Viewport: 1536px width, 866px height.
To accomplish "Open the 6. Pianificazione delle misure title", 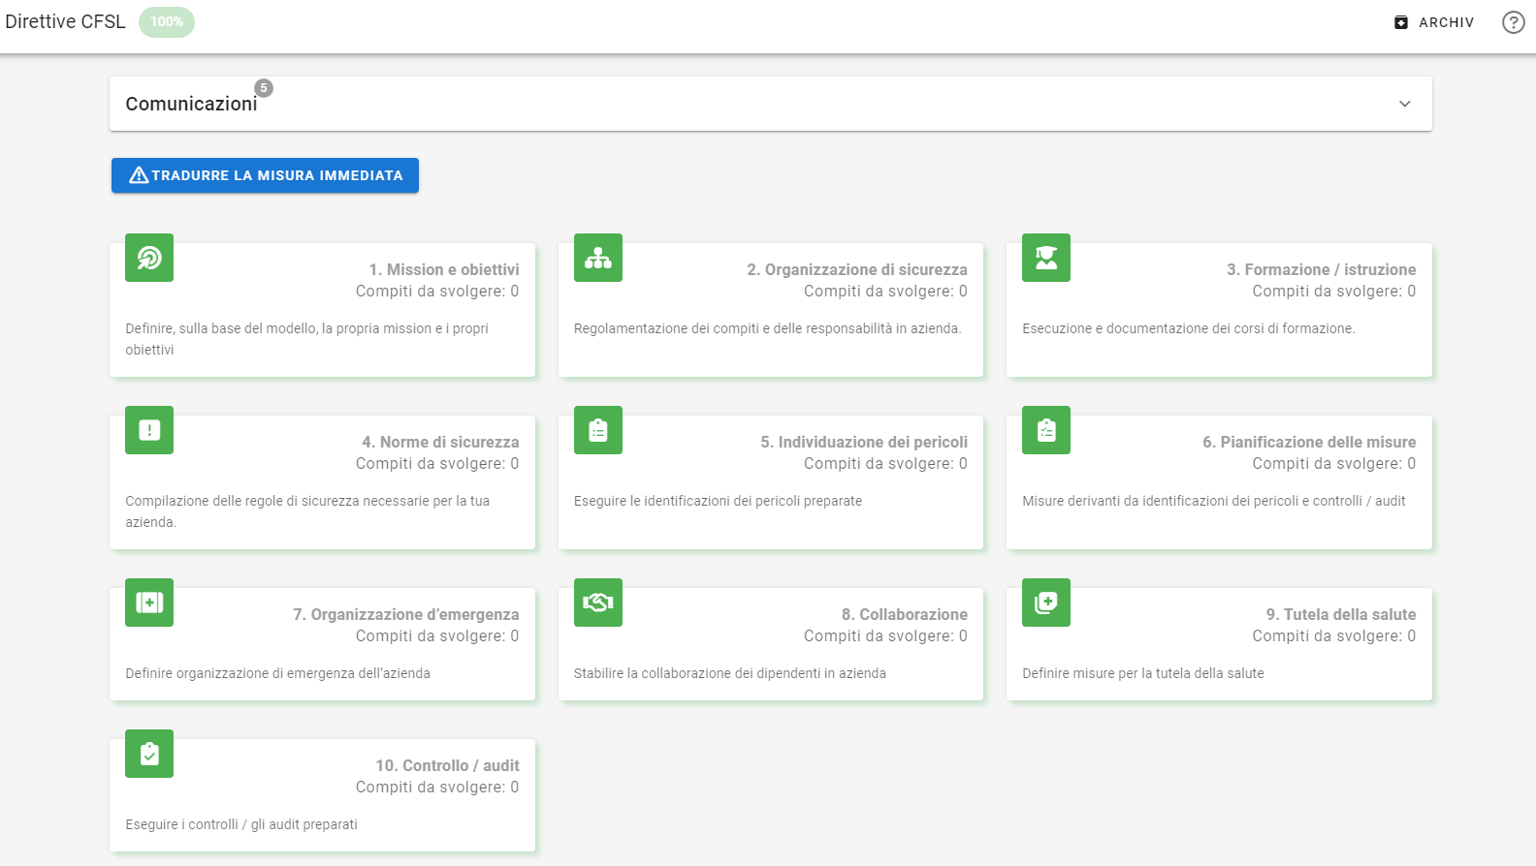I will coord(1309,442).
